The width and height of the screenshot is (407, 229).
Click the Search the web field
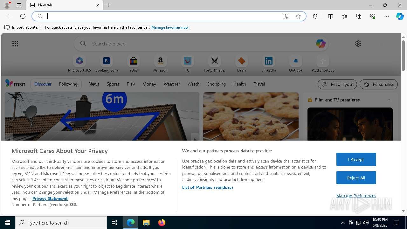click(x=201, y=44)
